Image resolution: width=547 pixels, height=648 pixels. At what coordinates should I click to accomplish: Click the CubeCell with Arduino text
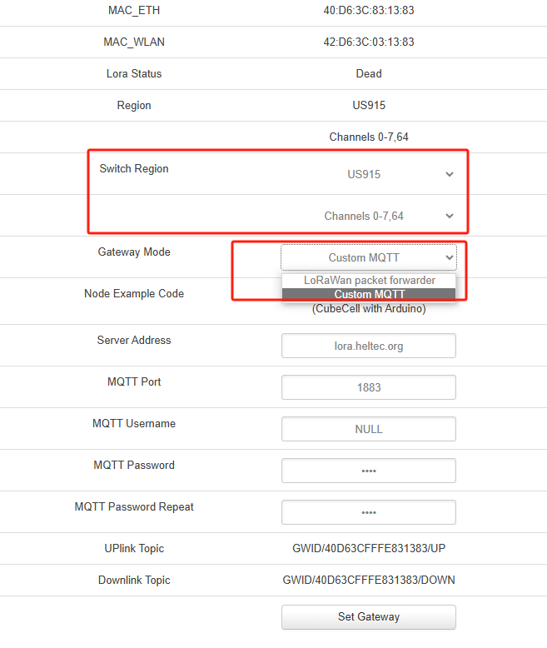click(x=369, y=309)
